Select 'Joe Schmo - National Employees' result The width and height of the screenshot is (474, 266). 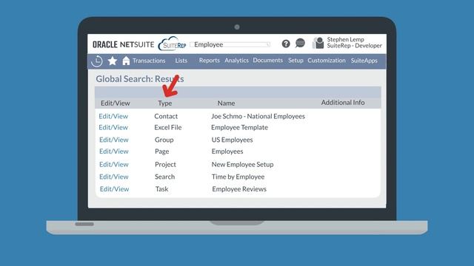click(x=258, y=116)
